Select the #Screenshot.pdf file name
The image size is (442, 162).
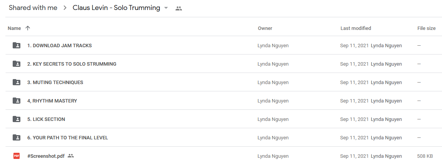coord(47,156)
